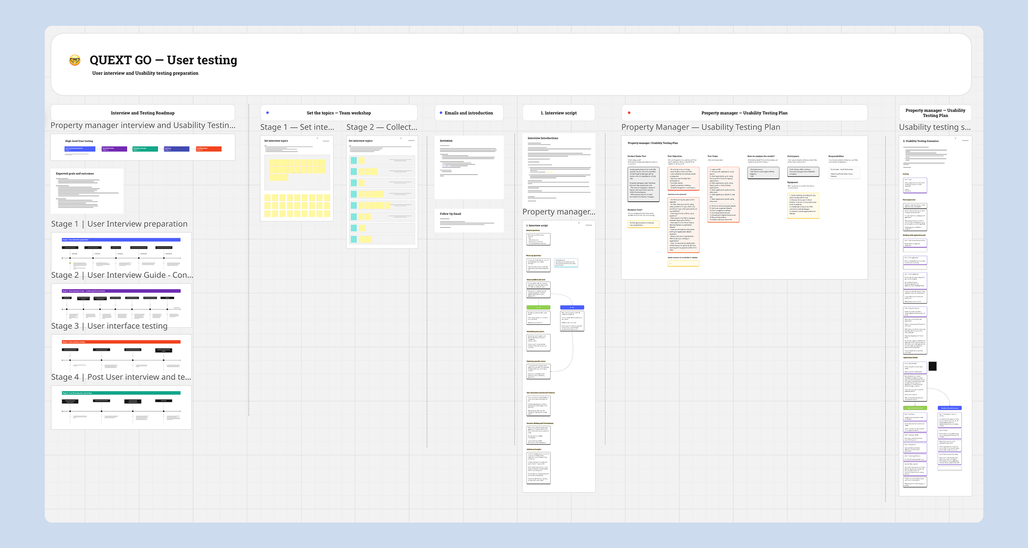Click the Test Tasks red note in the Usability Testing Plan
1028x548 pixels.
tap(723, 194)
